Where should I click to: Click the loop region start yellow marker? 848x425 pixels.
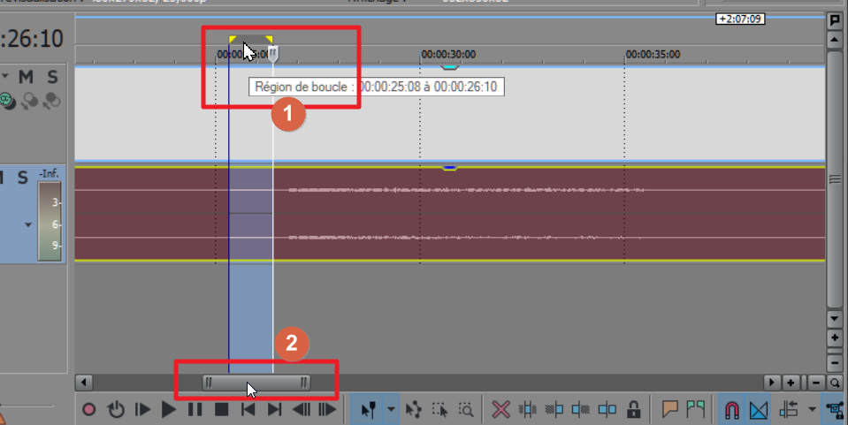pyautogui.click(x=233, y=39)
